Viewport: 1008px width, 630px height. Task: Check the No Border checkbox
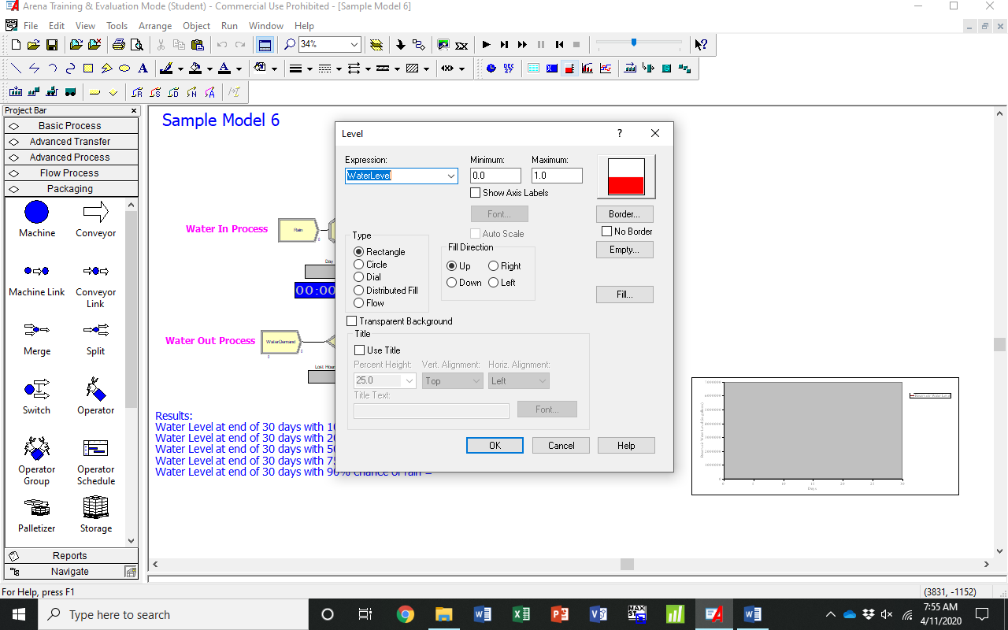606,232
